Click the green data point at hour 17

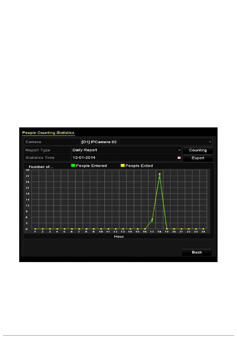152,221
